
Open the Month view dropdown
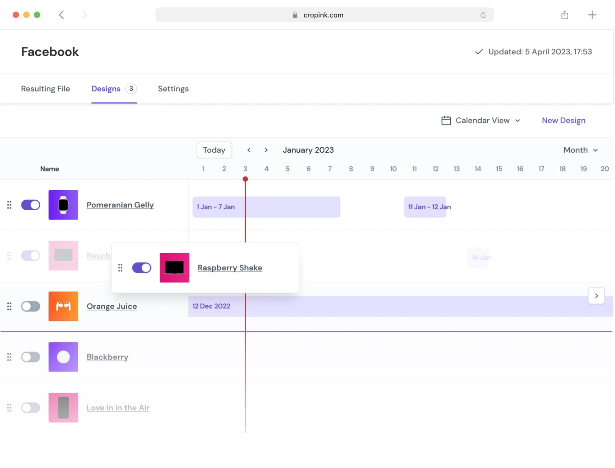580,150
